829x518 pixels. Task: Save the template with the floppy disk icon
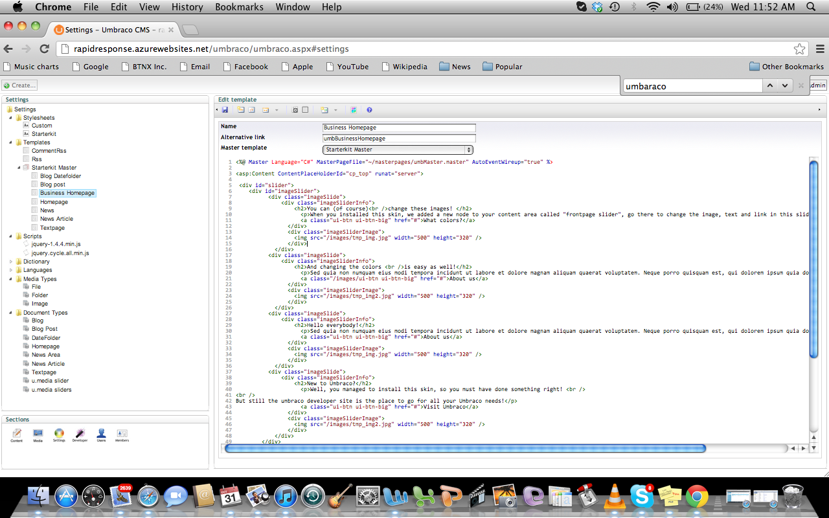[225, 110]
